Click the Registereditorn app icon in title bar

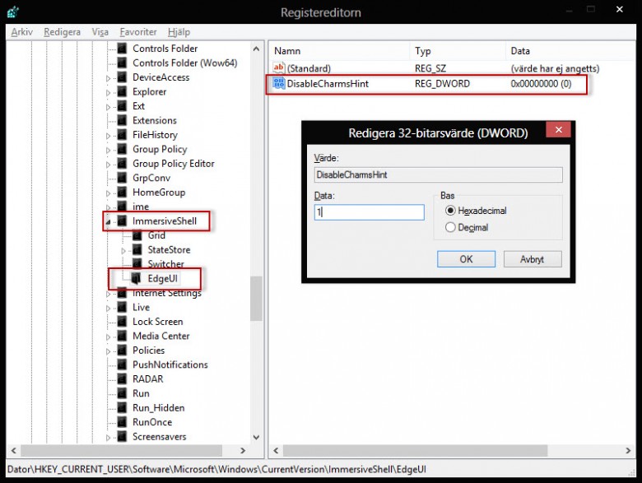point(12,12)
